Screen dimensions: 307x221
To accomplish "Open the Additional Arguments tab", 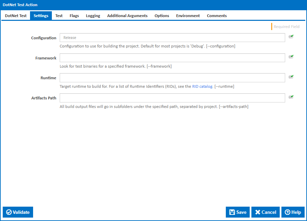I will click(x=127, y=15).
